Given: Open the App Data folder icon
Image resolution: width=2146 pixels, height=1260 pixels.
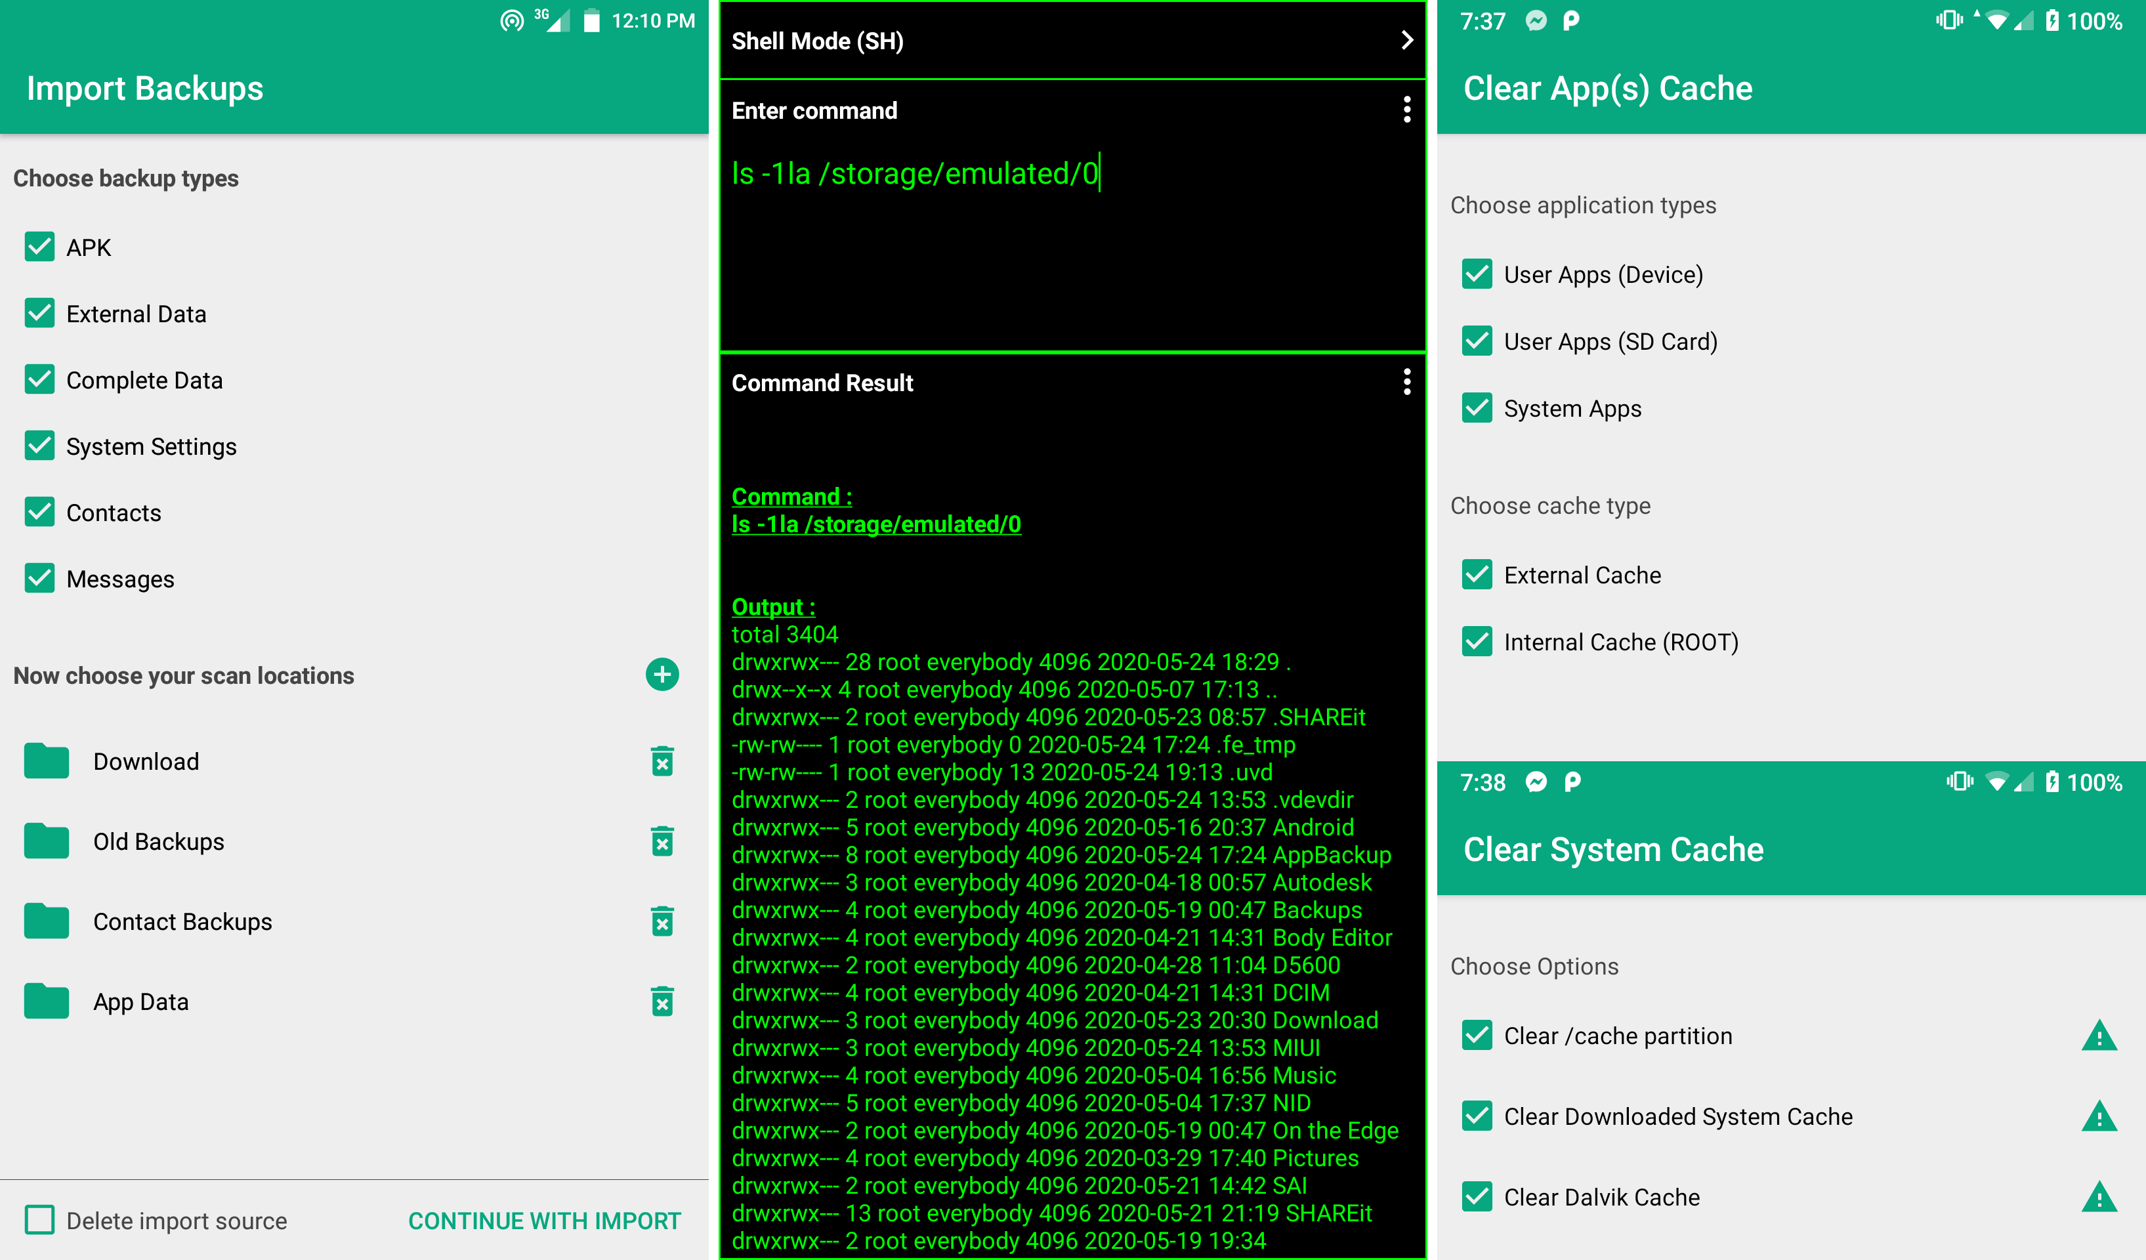Looking at the screenshot, I should tap(46, 1001).
